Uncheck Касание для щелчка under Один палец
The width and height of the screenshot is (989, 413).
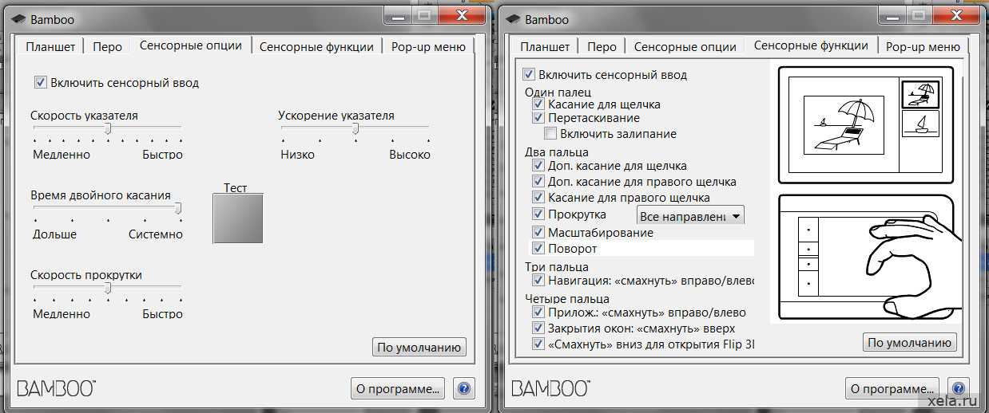538,104
